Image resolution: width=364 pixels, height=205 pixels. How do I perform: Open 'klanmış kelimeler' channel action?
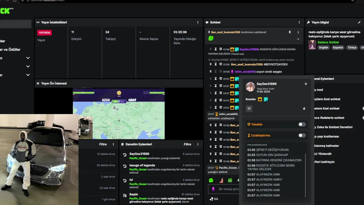326,145
